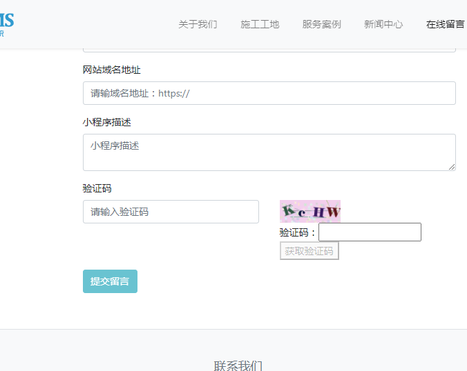The width and height of the screenshot is (467, 371).
Task: Click the 请输入域名地址 input field
Action: click(x=269, y=93)
